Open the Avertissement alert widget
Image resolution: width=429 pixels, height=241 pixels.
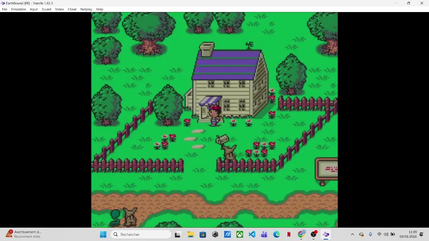pyautogui.click(x=23, y=234)
